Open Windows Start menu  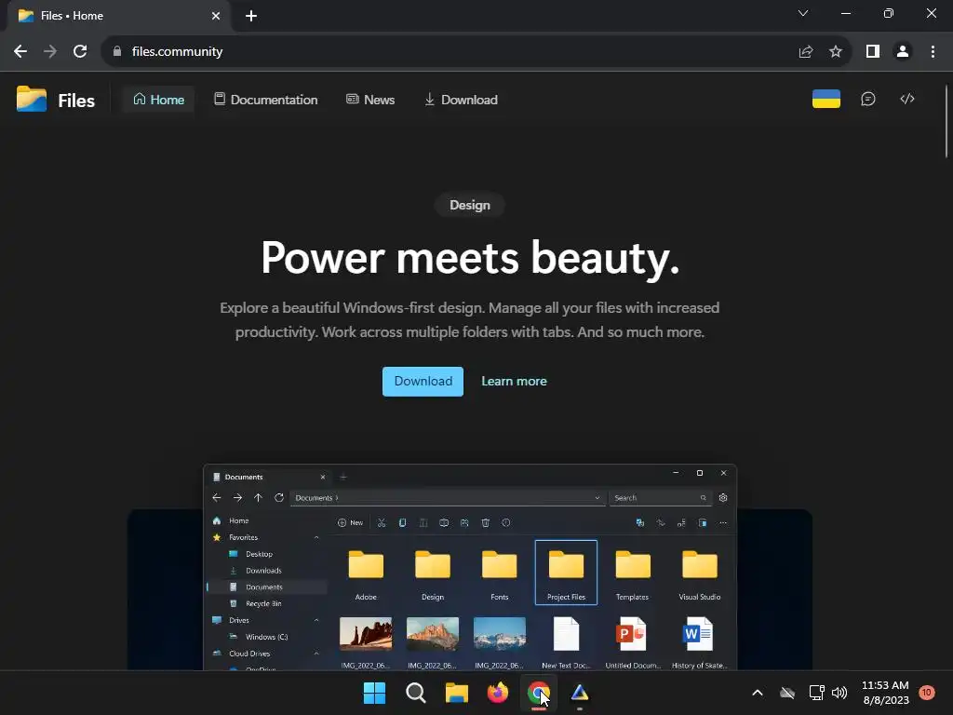pyautogui.click(x=374, y=693)
